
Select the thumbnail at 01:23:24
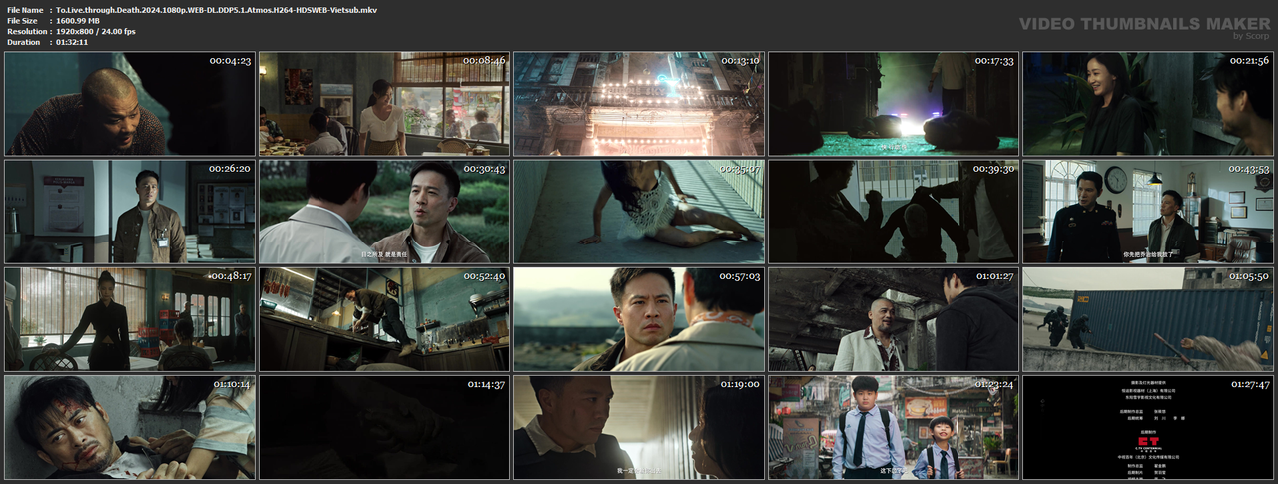(894, 426)
